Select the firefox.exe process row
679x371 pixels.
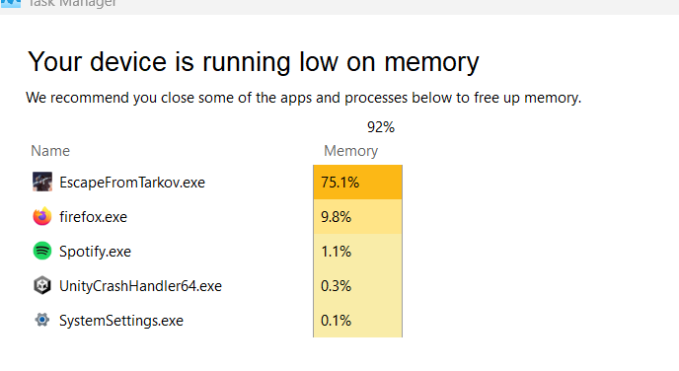click(x=216, y=216)
